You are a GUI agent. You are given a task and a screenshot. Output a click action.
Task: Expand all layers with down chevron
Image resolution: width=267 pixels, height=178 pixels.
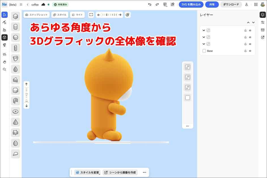point(253,22)
